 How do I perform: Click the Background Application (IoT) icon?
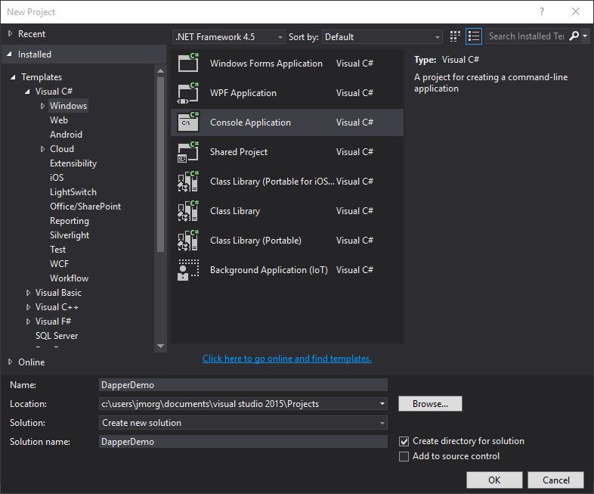point(188,270)
